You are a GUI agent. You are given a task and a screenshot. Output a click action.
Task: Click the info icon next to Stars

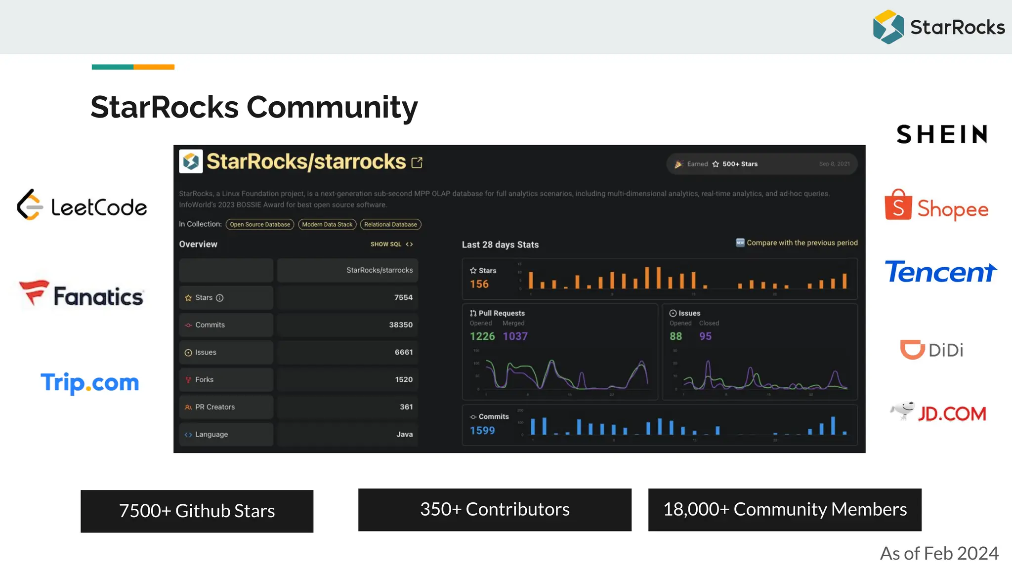pos(220,298)
